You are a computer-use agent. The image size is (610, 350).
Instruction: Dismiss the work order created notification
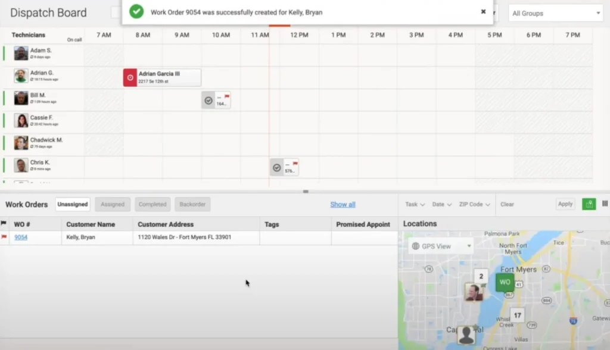[483, 12]
